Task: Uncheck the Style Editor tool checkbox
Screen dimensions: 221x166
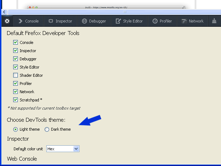Action: click(x=15, y=67)
